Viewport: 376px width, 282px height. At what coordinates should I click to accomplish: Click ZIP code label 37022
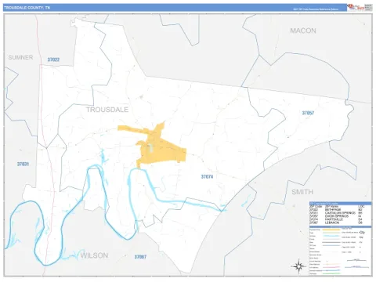53,60
